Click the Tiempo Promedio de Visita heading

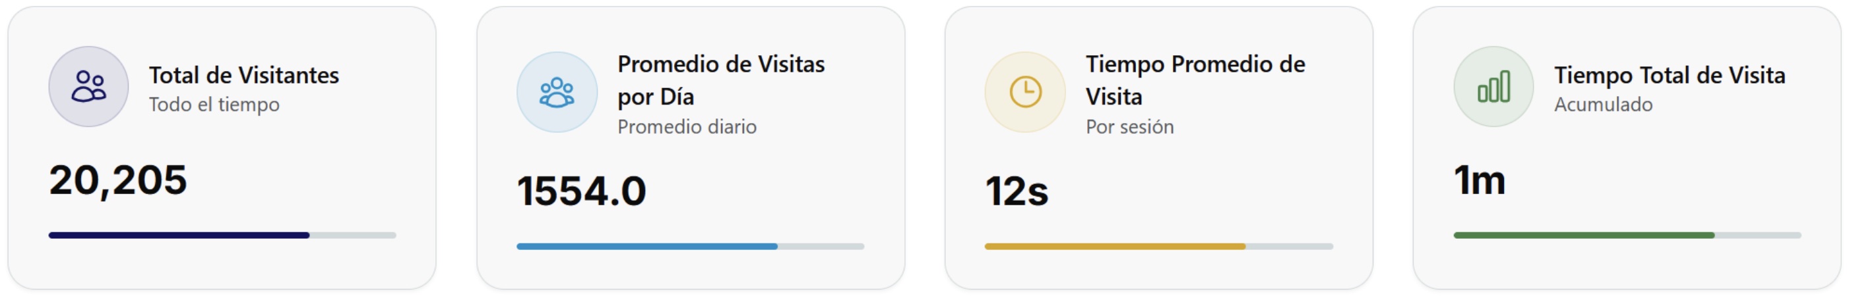point(1195,80)
